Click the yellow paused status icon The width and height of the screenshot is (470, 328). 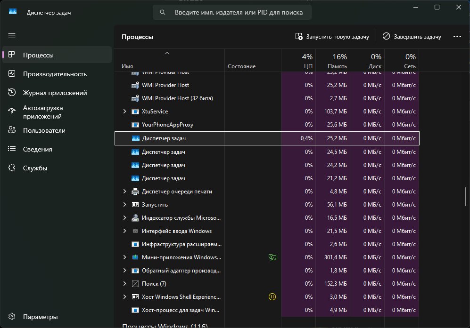coord(272,297)
